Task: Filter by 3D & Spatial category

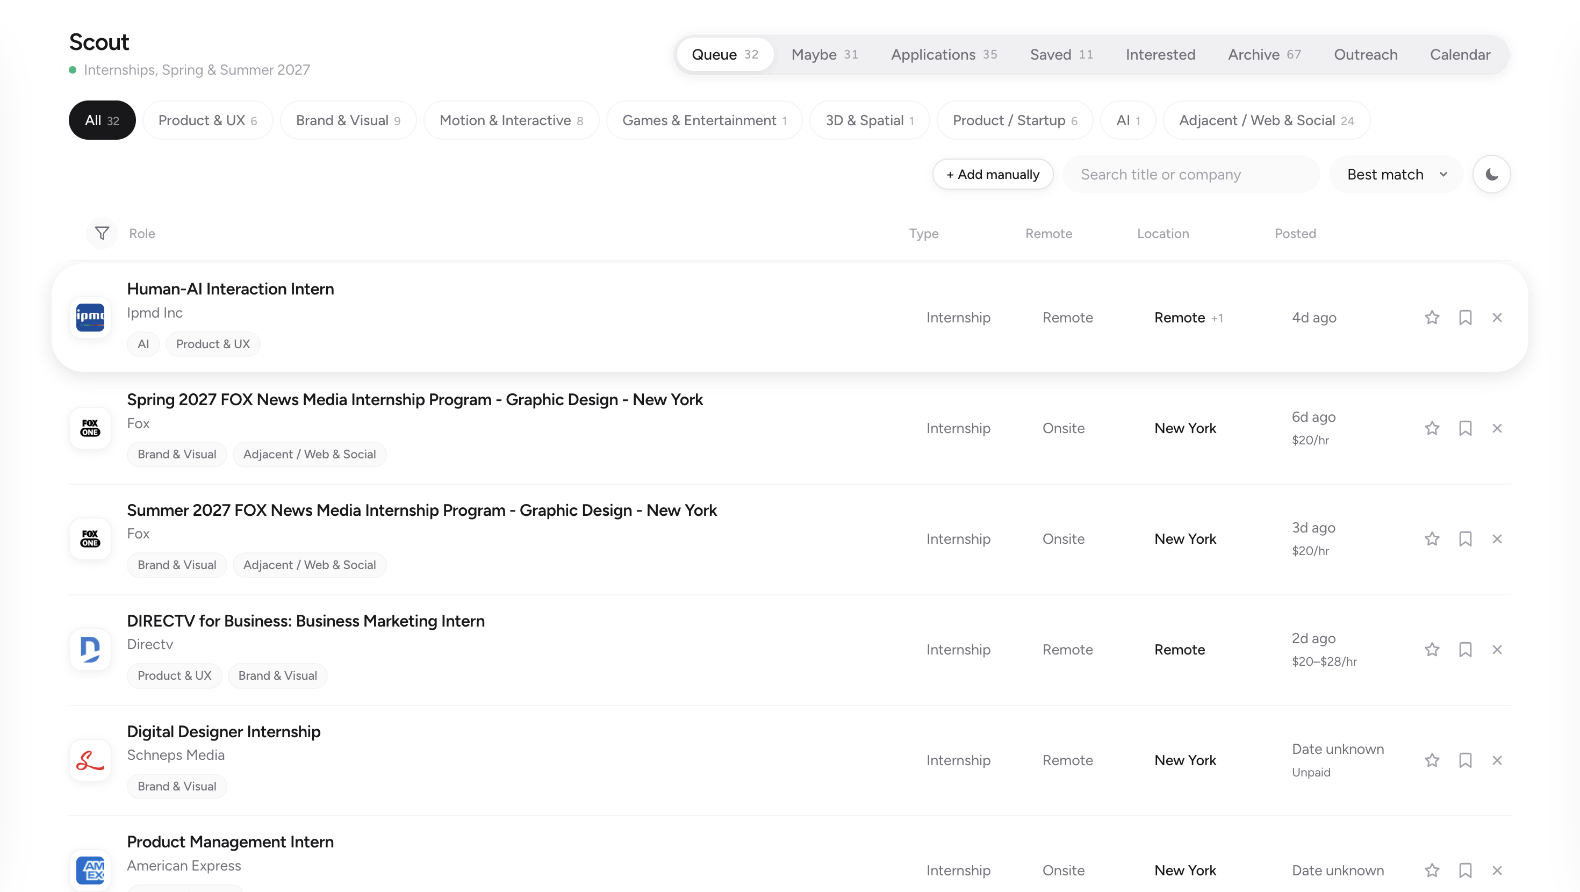Action: click(x=869, y=120)
